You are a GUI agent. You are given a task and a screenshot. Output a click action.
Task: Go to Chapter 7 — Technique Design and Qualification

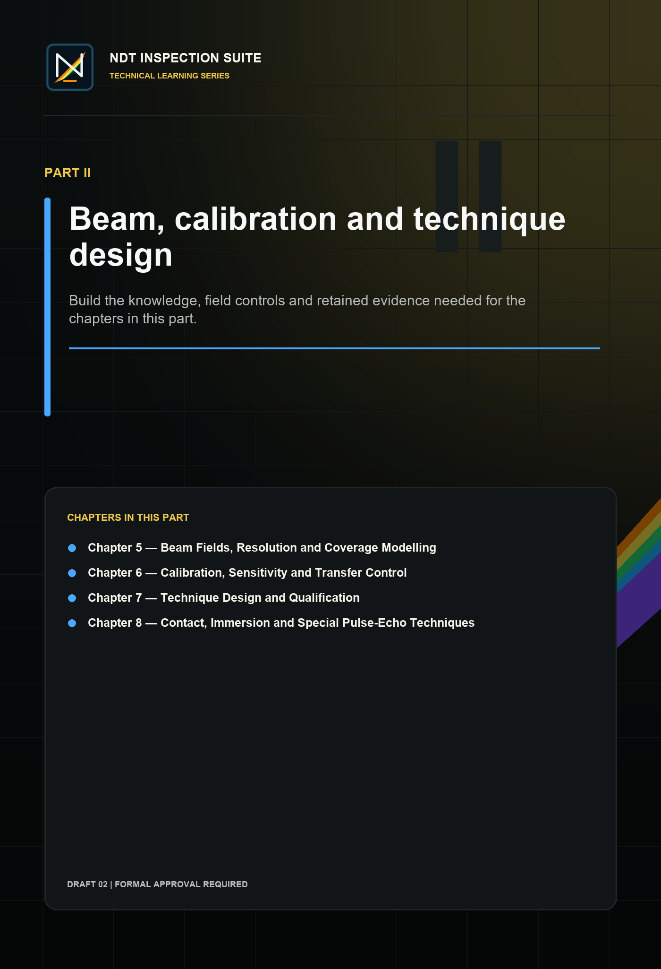224,598
